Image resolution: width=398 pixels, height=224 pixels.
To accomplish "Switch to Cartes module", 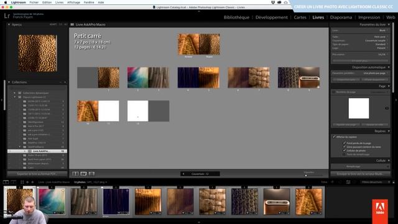I will tap(300, 17).
